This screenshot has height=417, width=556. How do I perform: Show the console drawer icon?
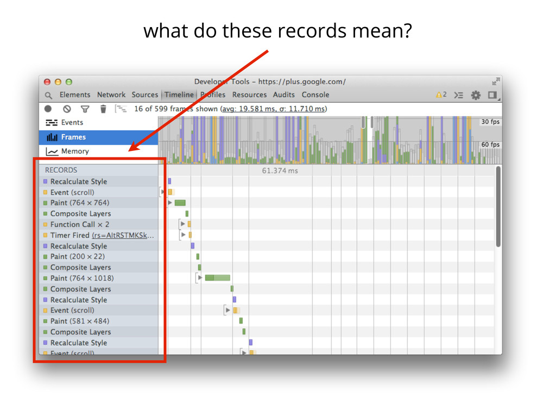(x=459, y=95)
